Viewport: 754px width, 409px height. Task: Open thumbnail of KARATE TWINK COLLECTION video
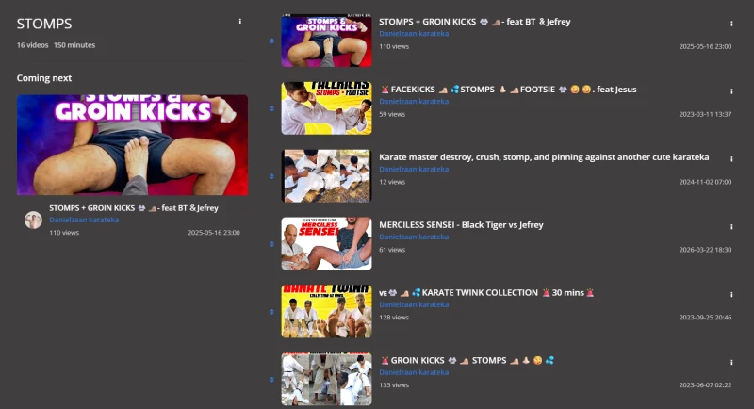click(x=326, y=311)
